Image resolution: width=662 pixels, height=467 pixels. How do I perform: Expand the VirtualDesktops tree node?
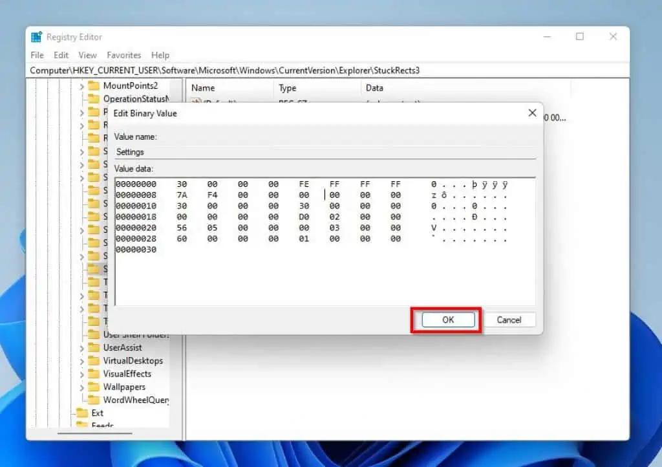coord(83,360)
